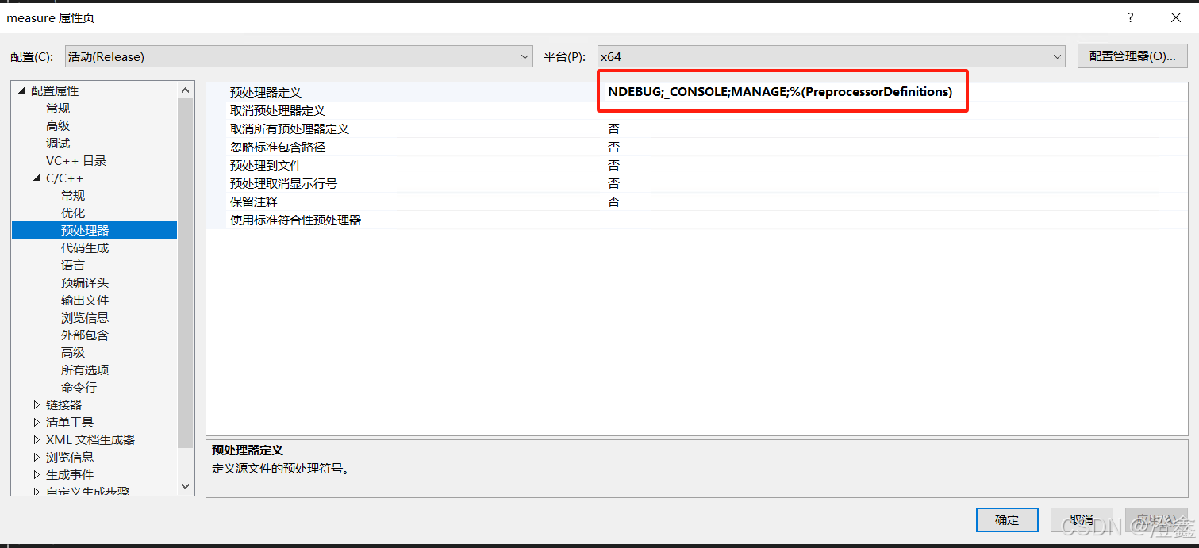This screenshot has height=548, width=1199.
Task: Select 高级 under C/C++
Action: 73,353
